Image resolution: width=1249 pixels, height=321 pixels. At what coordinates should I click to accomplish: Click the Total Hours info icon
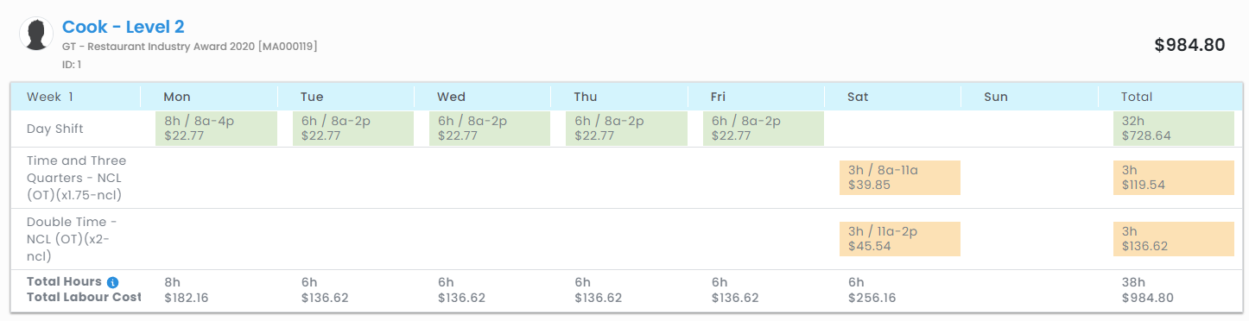(112, 282)
